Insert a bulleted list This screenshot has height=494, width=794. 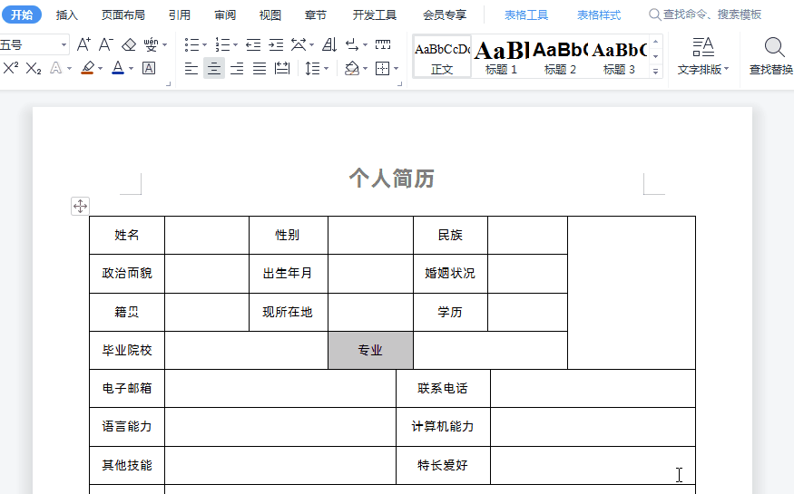pos(191,44)
